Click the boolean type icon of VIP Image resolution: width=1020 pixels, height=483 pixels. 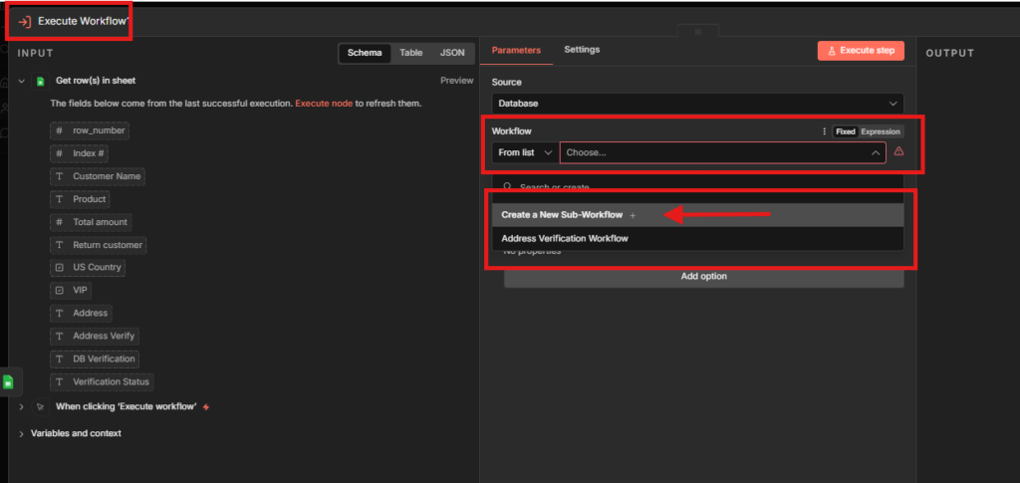coord(59,290)
